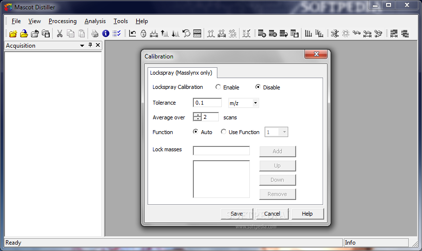
Task: Click the Lock masses text input field
Action: click(x=221, y=150)
